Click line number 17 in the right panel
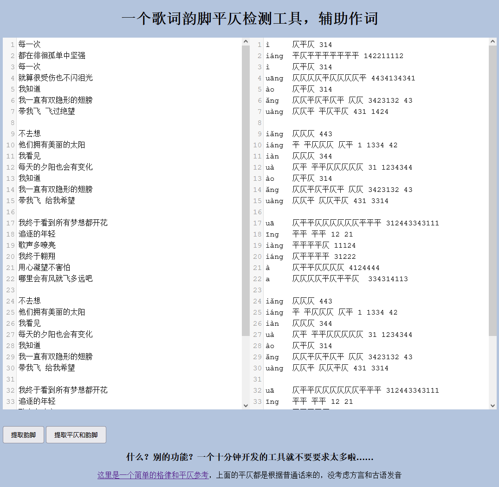499x487 pixels. pyautogui.click(x=257, y=223)
